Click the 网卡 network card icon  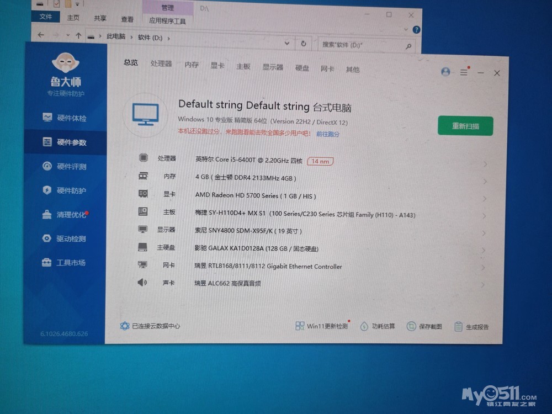pos(142,264)
